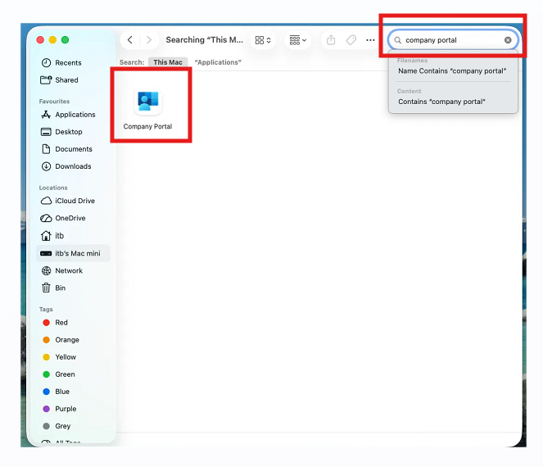The width and height of the screenshot is (543, 467).
Task: Click the Applications A-shaped icon
Action: pyautogui.click(x=46, y=115)
